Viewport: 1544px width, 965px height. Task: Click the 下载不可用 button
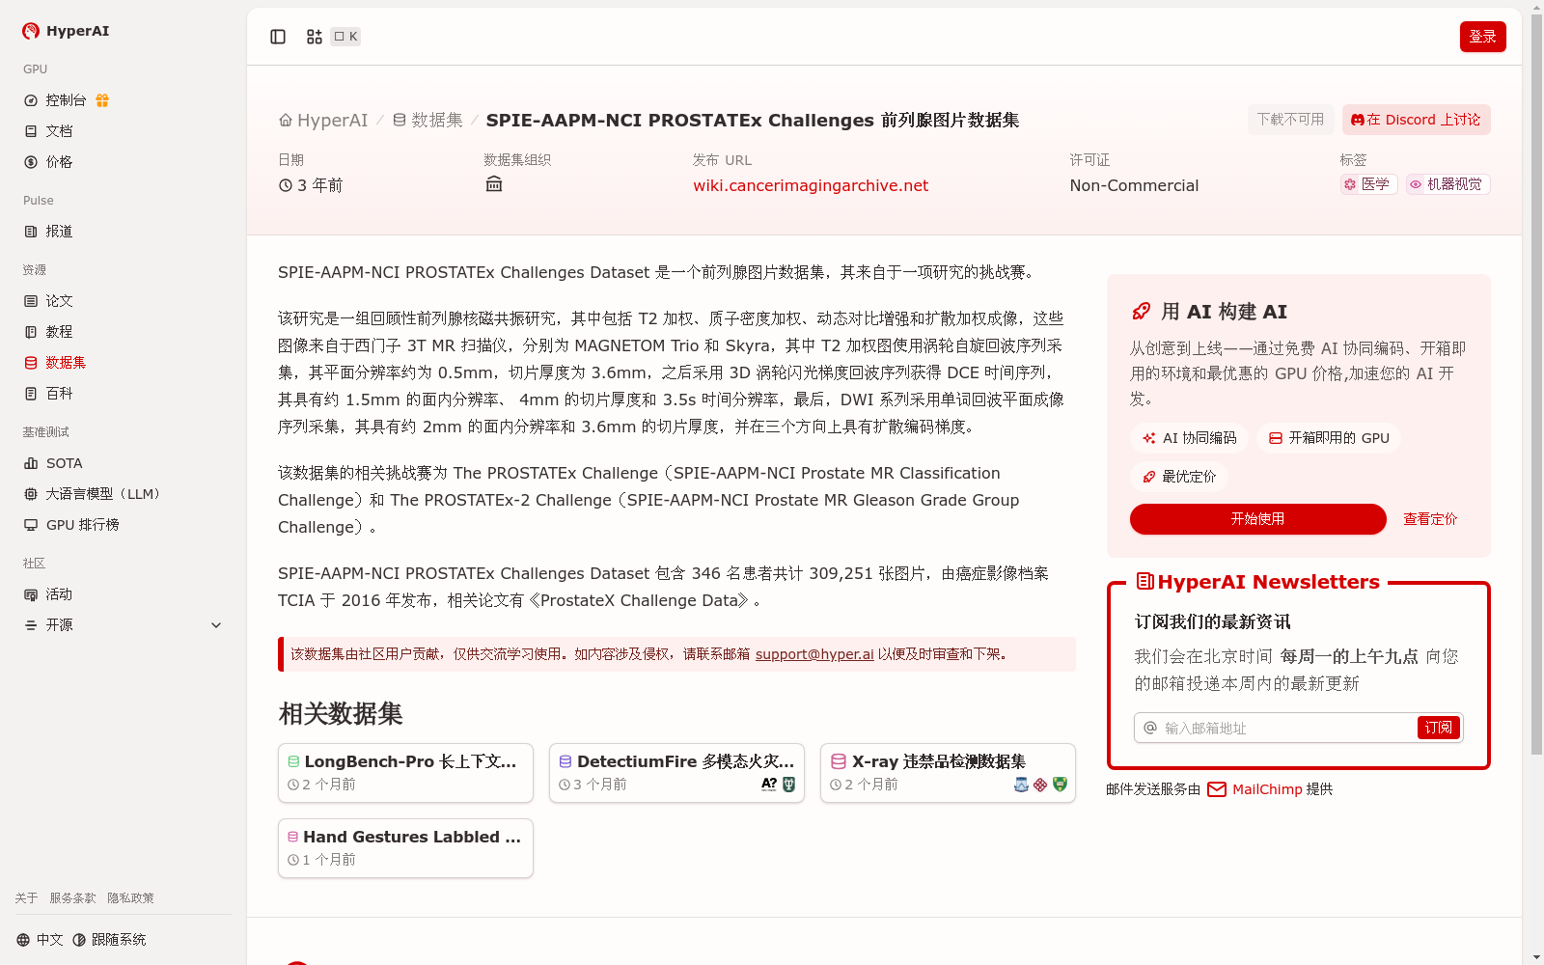click(1291, 120)
